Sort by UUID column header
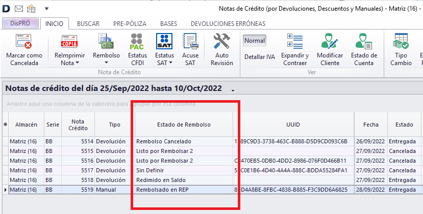The image size is (423, 214). pos(293,125)
